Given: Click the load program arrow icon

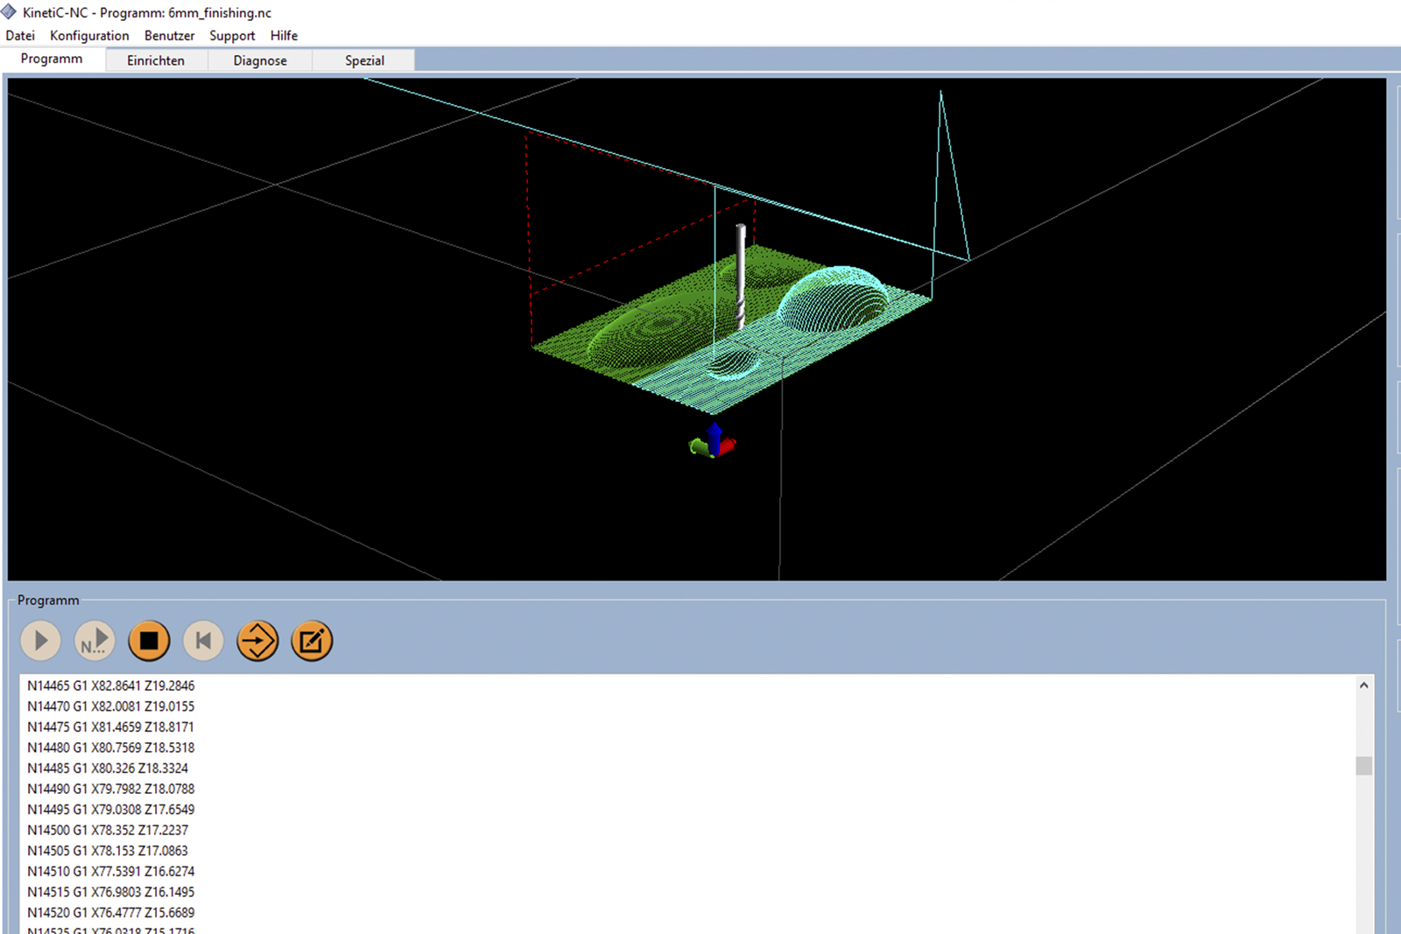Looking at the screenshot, I should coord(257,641).
